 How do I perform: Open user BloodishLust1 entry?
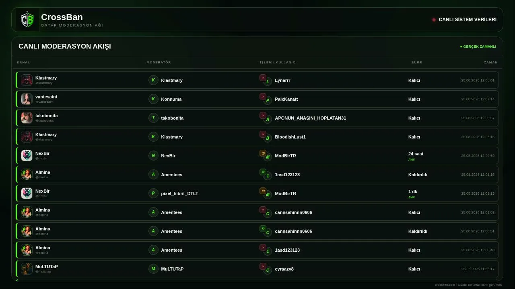tap(290, 137)
